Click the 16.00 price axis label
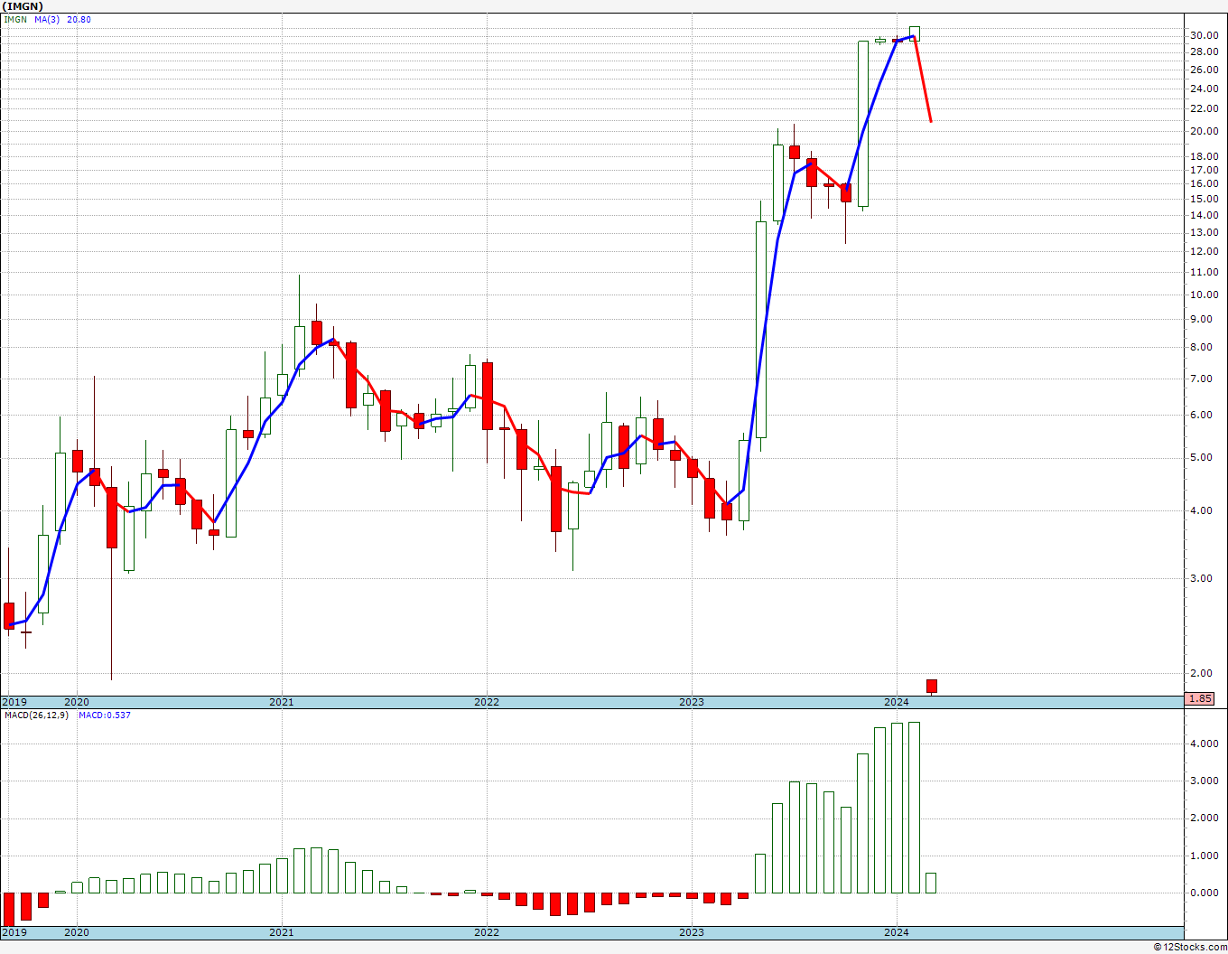The width and height of the screenshot is (1228, 954). [1204, 183]
